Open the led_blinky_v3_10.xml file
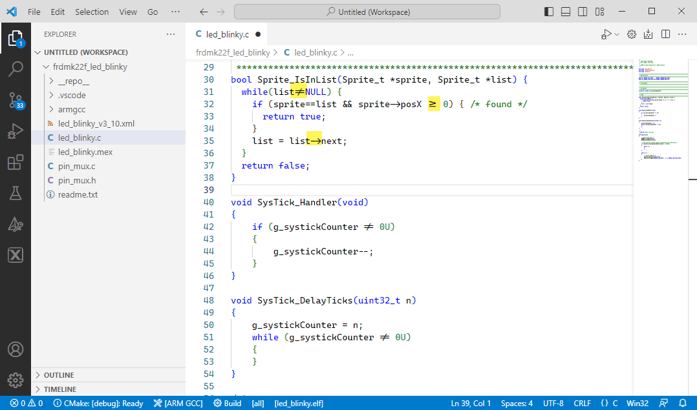 point(97,123)
